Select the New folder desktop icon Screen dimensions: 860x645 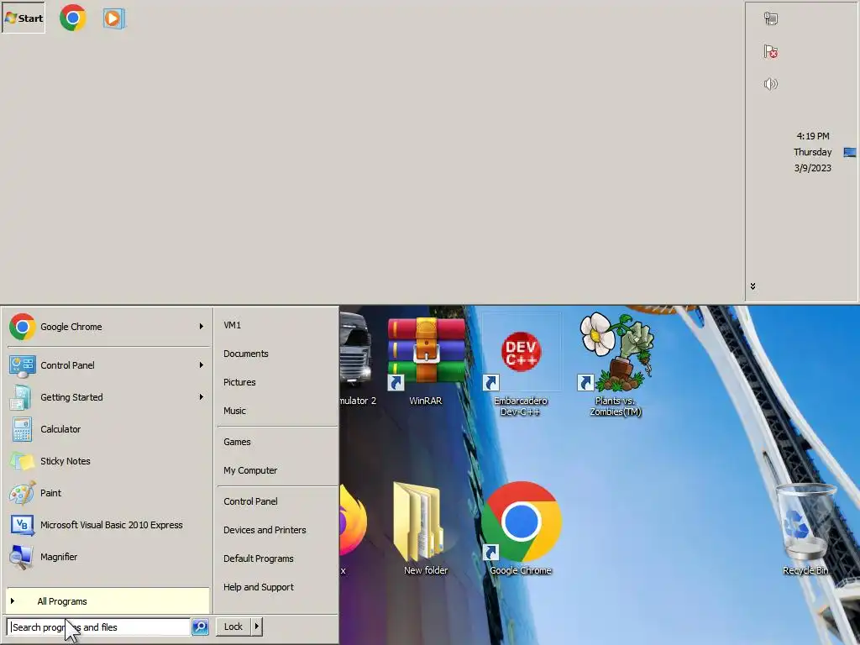(426, 529)
